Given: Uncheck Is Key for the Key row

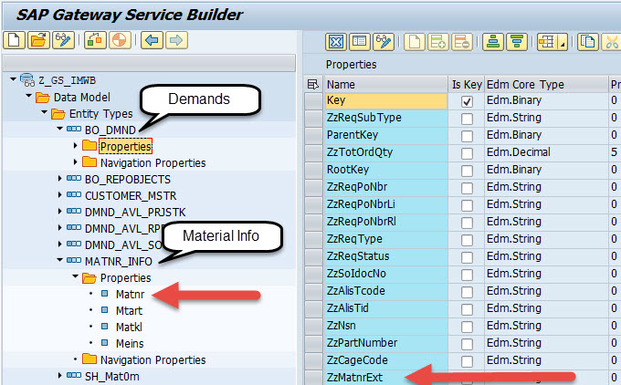Looking at the screenshot, I should pos(467,101).
